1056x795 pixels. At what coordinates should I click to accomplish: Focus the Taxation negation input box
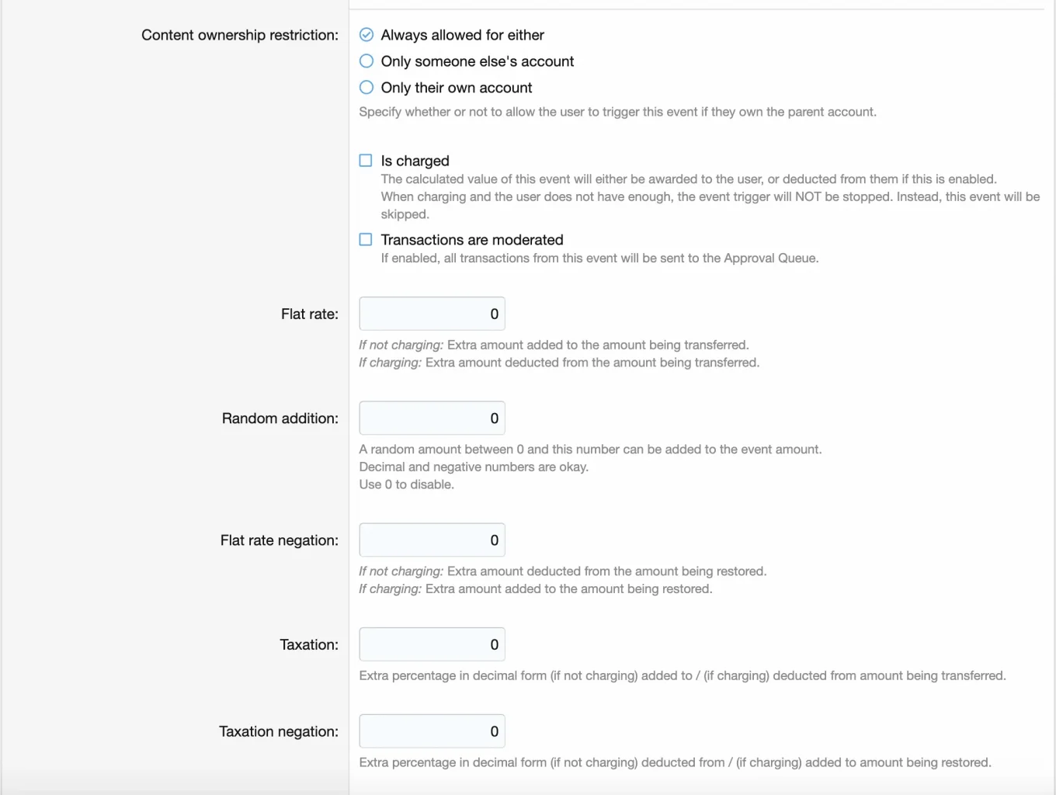(432, 731)
